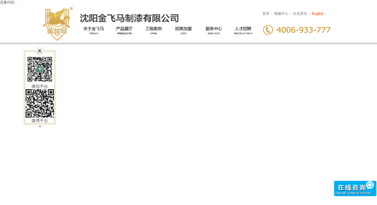The image size is (377, 205).
Task: Click the 微信平台 label
Action: (x=40, y=86)
